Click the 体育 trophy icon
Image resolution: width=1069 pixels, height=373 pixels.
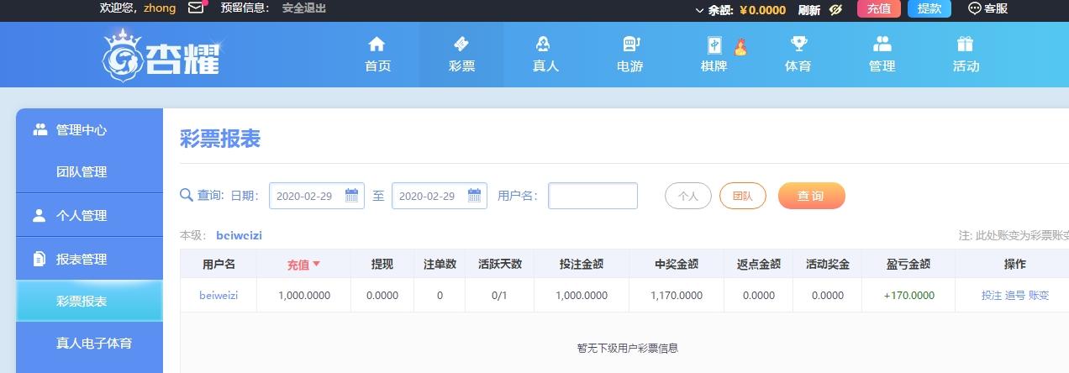point(798,44)
